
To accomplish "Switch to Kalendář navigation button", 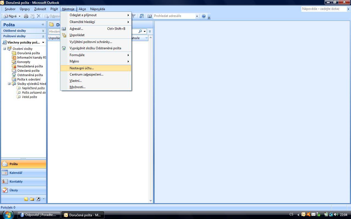I will point(24,173).
